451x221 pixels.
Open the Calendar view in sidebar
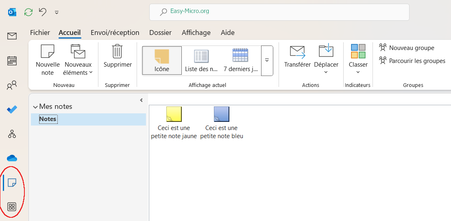12,61
